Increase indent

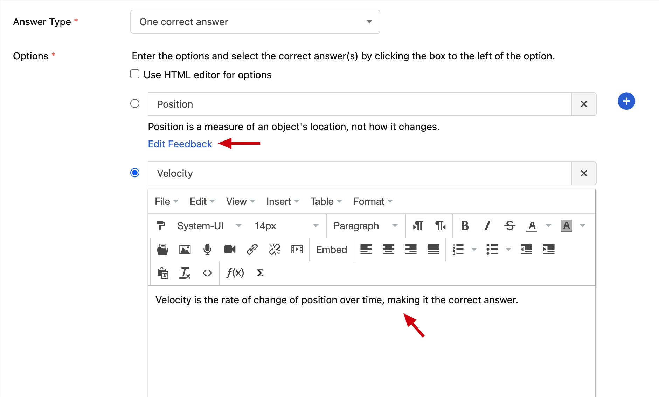[549, 249]
